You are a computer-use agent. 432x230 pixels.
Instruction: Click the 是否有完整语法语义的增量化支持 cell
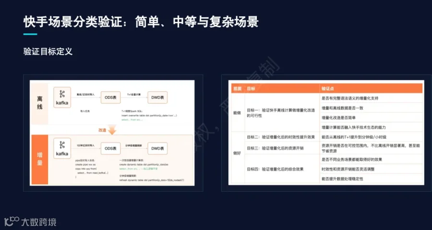371,98
